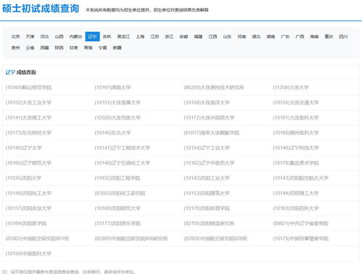Switch to the 贵州 tab
Screen dimensions: 362x274
[15, 48]
